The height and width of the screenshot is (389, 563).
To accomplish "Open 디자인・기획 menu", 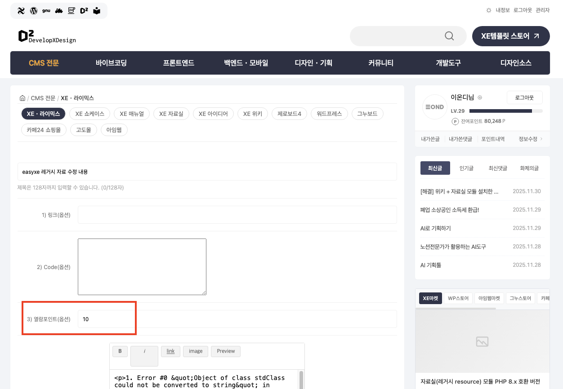I will tap(313, 63).
